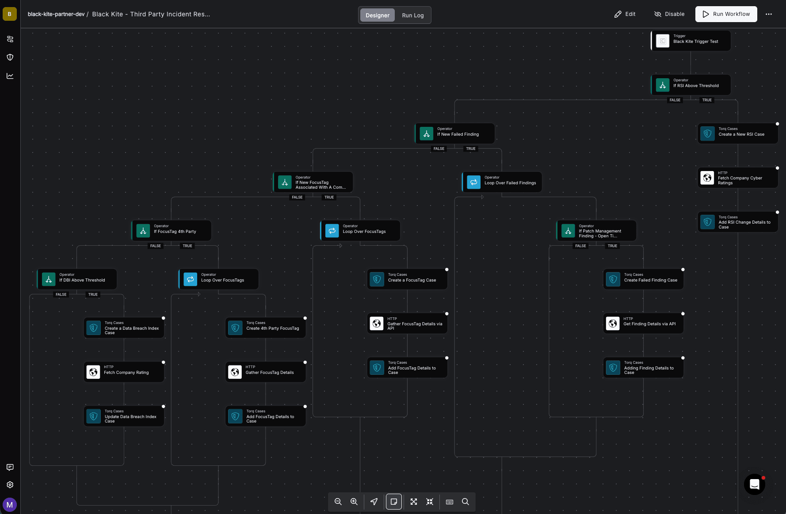Click the Edit button
Screen dimensions: 786x514
point(625,14)
